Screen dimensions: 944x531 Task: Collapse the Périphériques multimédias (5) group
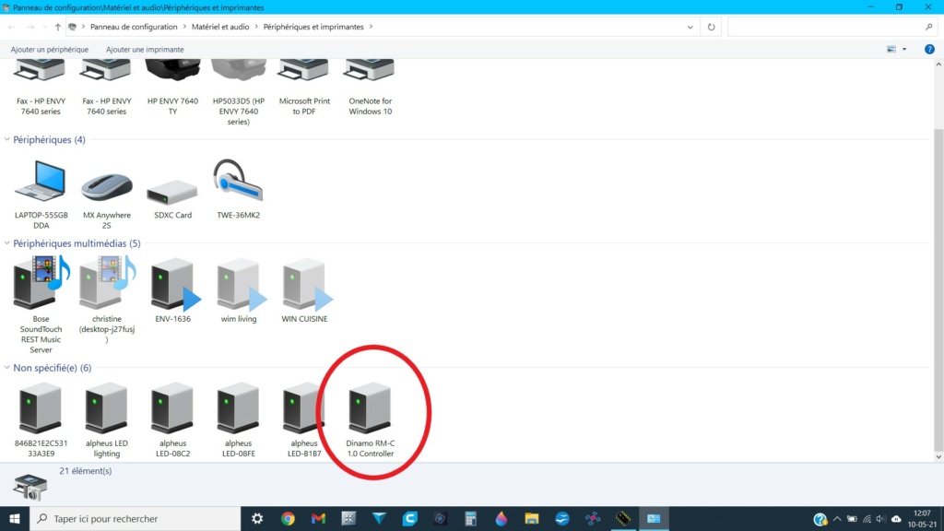pyautogui.click(x=6, y=243)
